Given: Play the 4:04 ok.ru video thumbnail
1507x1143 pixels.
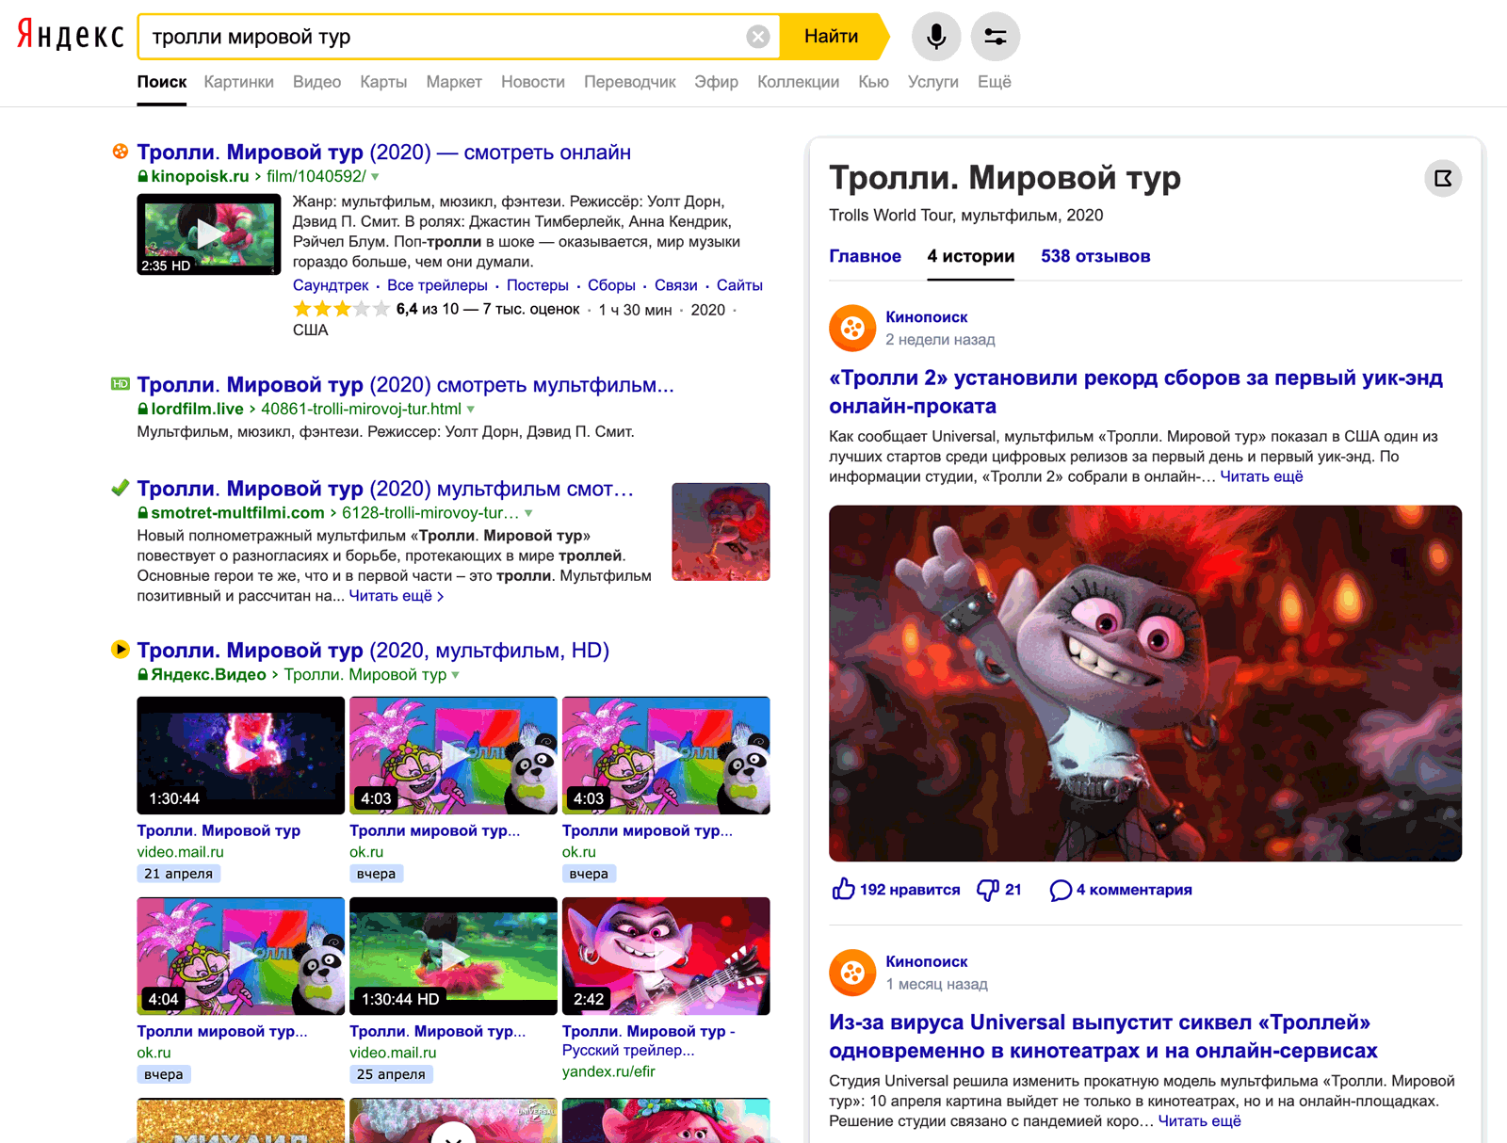Looking at the screenshot, I should 241,956.
